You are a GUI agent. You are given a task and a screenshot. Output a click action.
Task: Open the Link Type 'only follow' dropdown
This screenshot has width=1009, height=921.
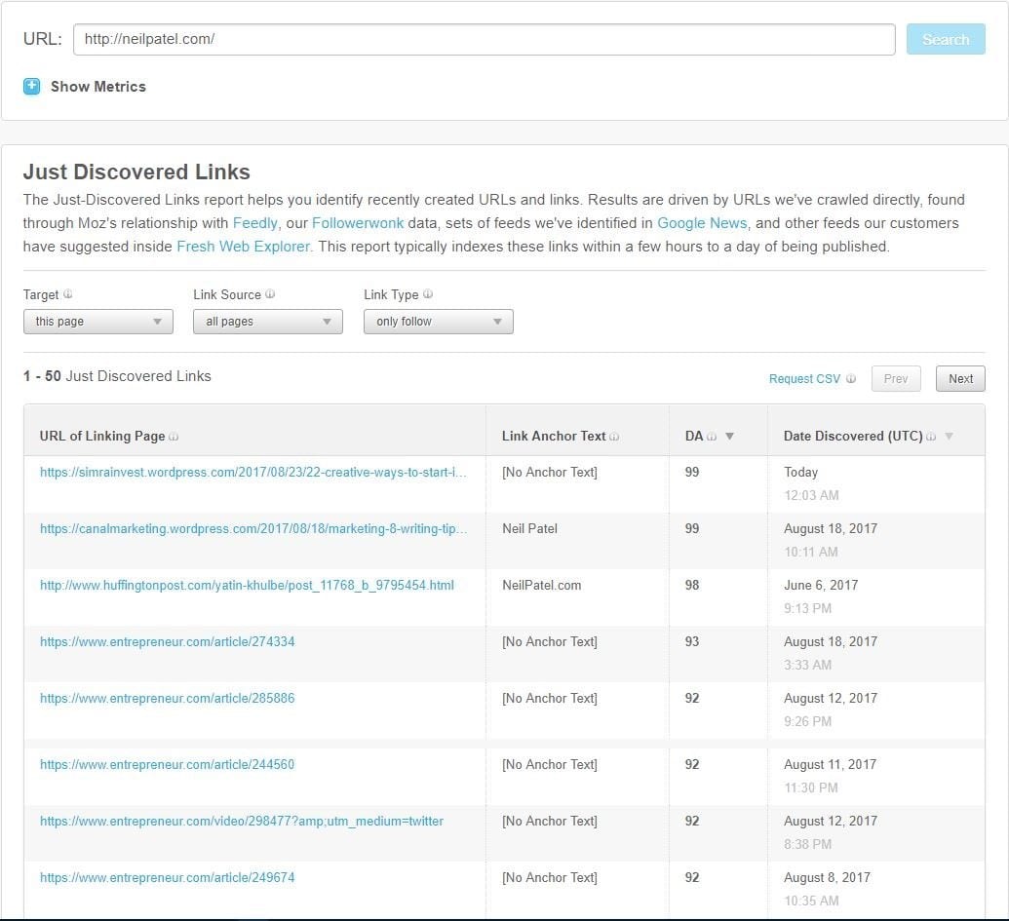pos(439,322)
